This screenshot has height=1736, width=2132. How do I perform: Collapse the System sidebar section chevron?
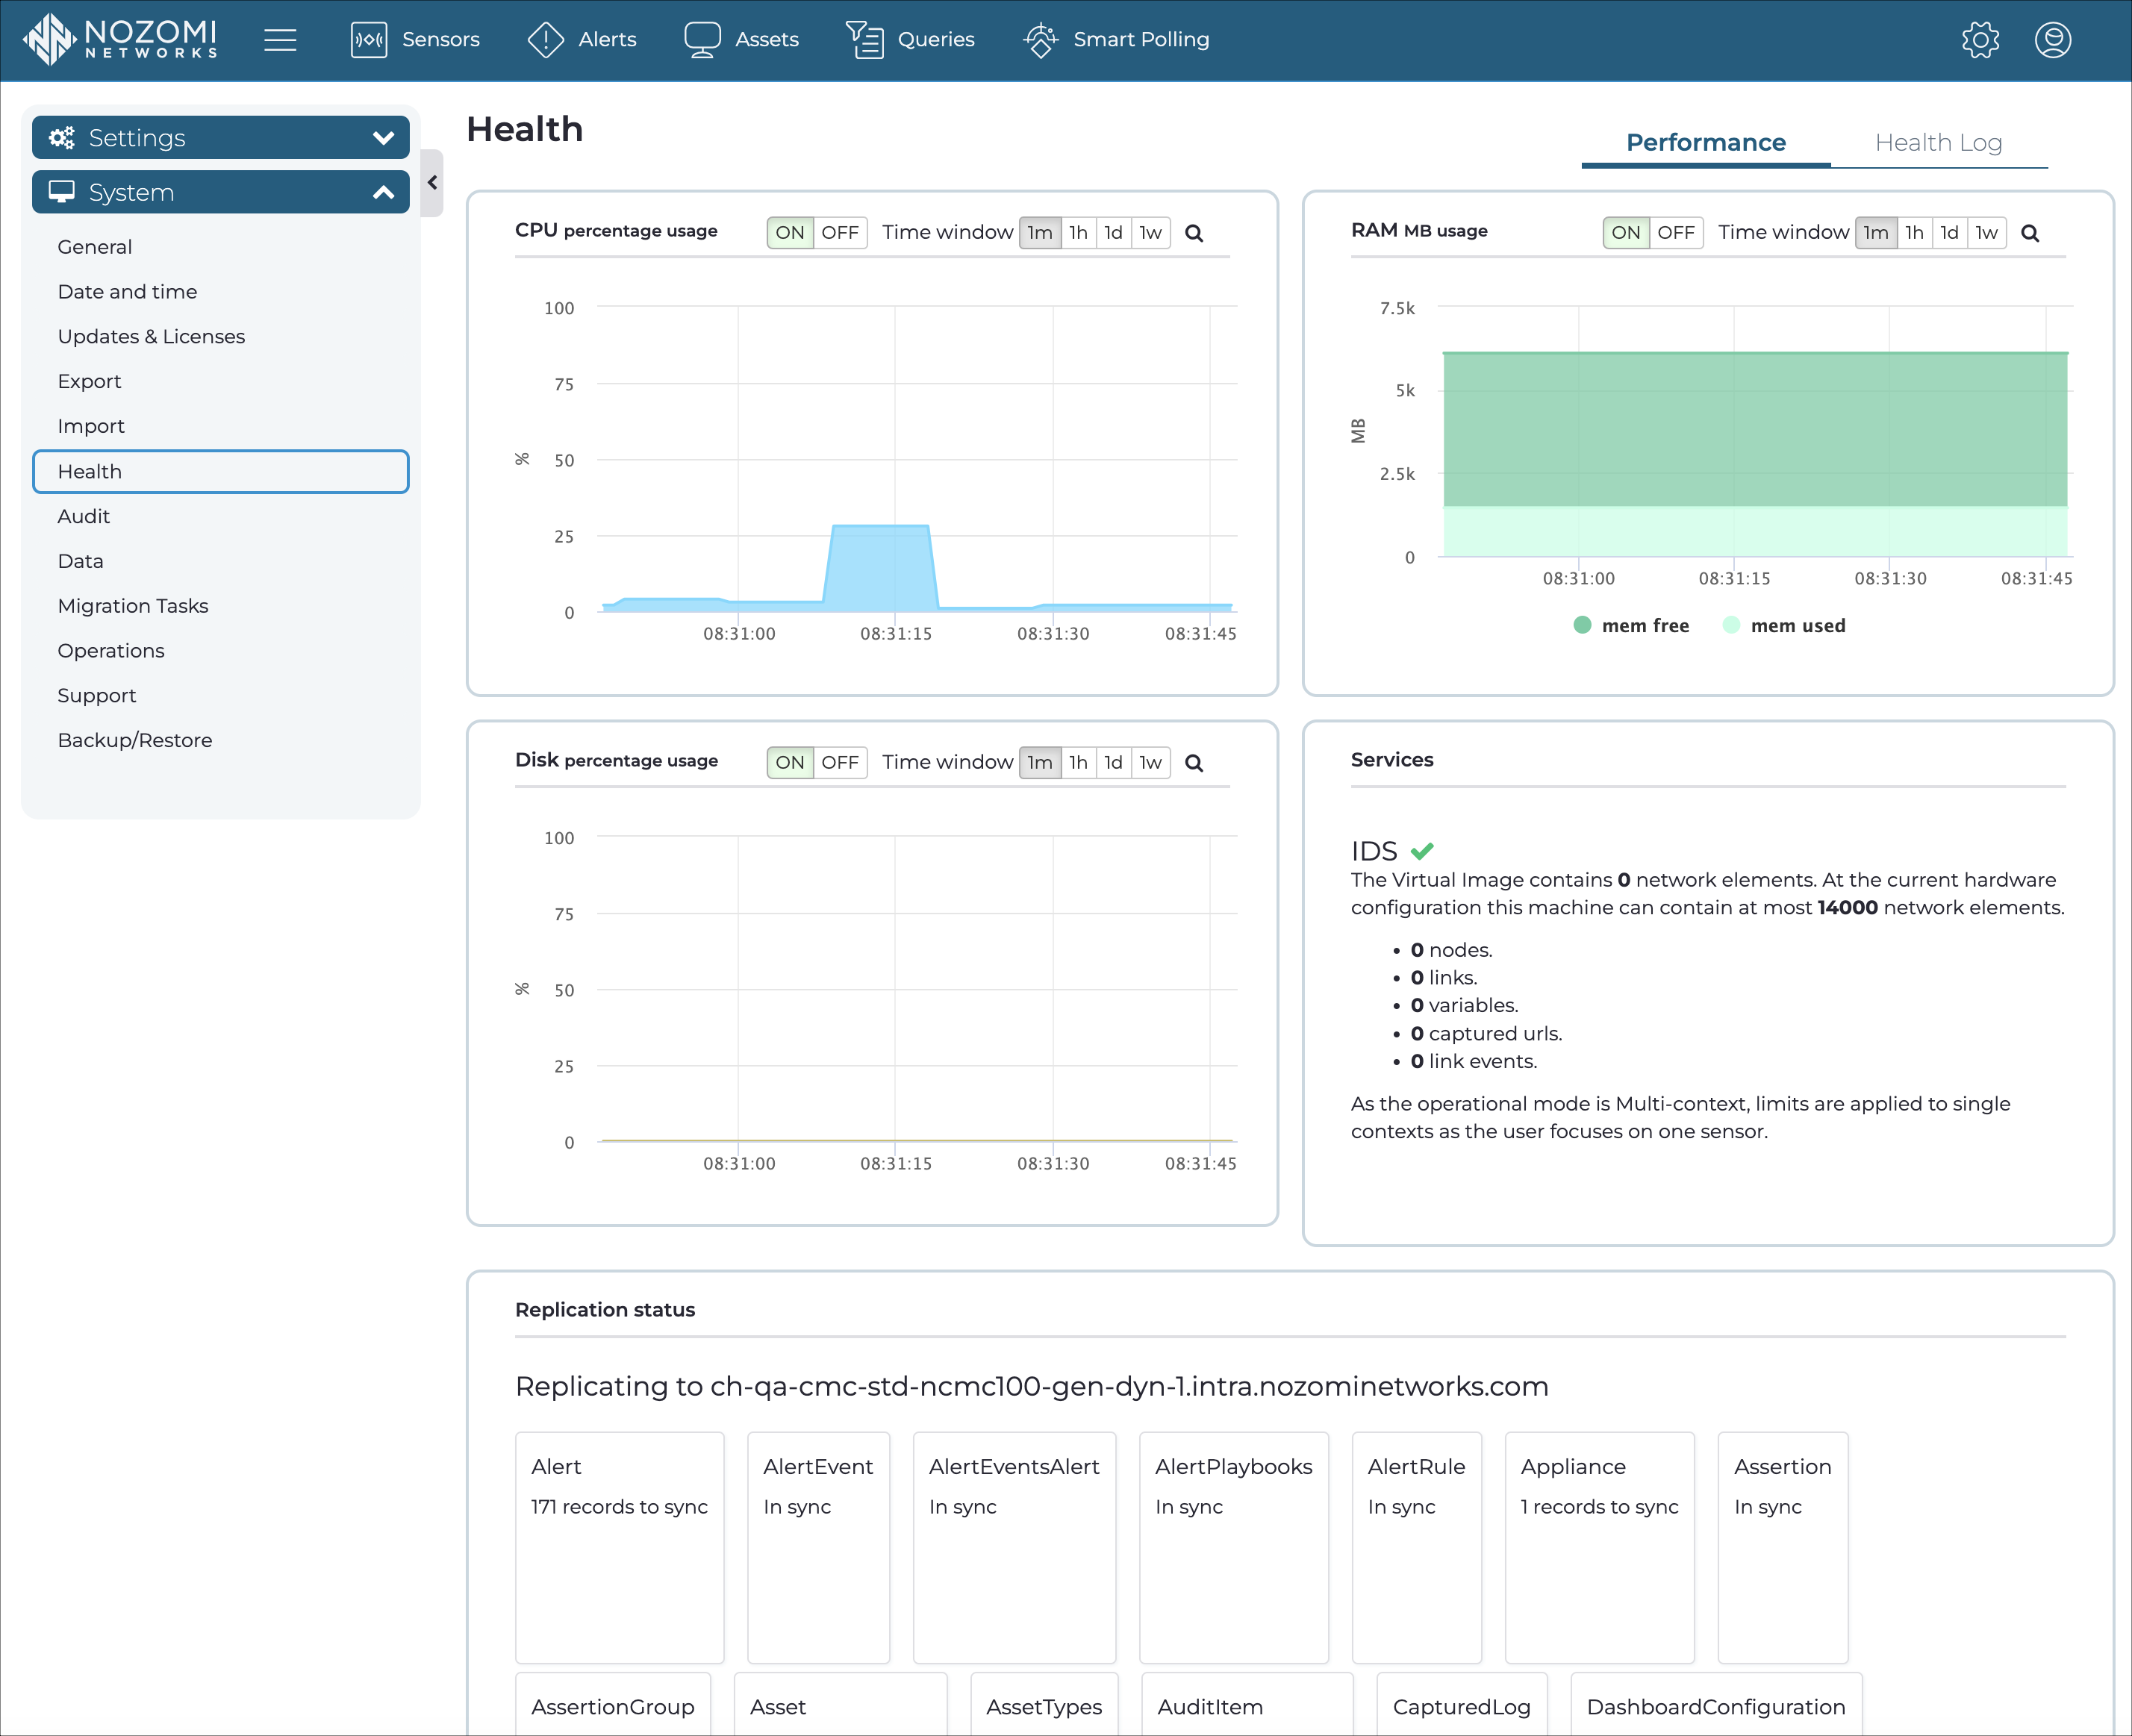pyautogui.click(x=383, y=192)
